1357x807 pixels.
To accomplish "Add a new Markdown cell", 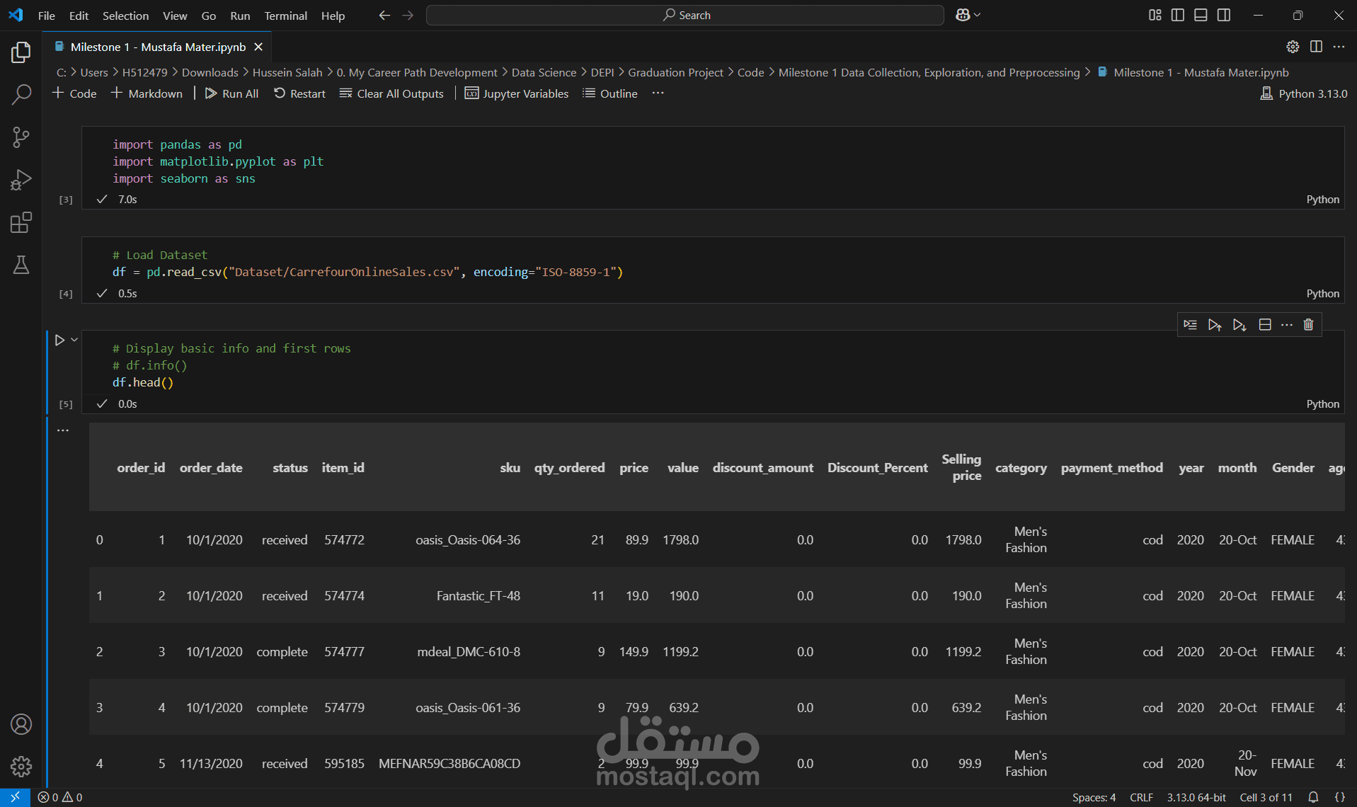I will [x=147, y=93].
